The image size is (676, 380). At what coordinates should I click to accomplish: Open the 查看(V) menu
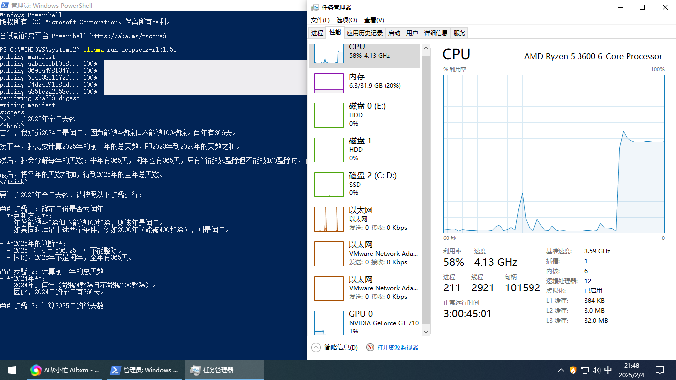[374, 20]
